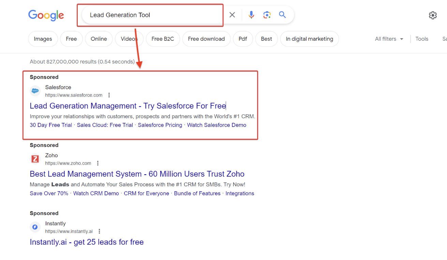Click the https://www.instantly.ai URL text
This screenshot has height=260, width=447.
click(69, 231)
